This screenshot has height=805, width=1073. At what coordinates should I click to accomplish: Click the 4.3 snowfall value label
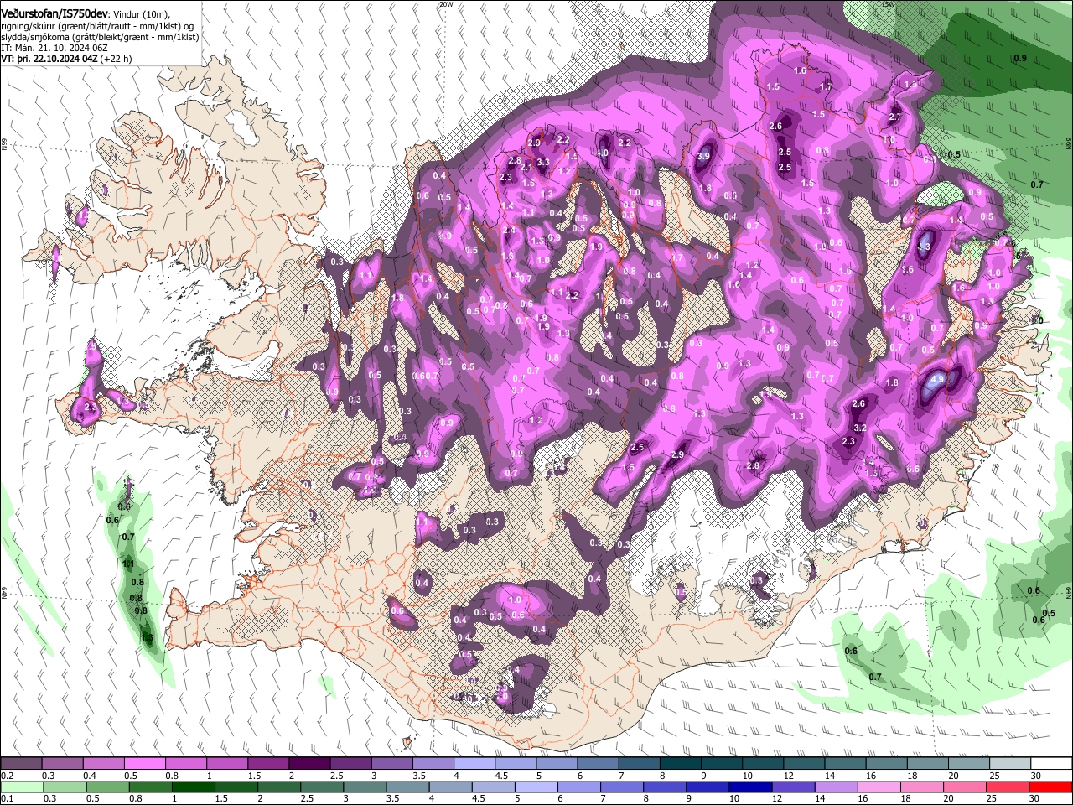click(x=925, y=247)
